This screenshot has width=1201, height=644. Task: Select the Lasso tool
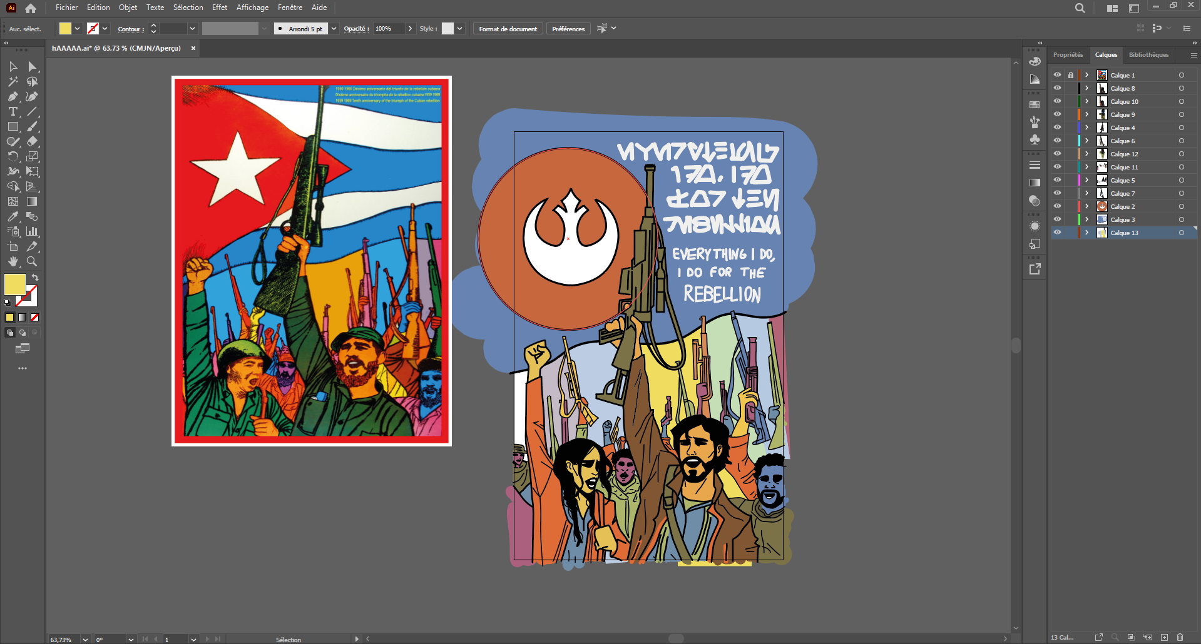pyautogui.click(x=32, y=81)
